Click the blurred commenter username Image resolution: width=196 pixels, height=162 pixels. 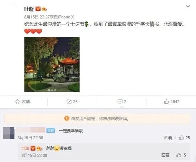tap(31, 130)
